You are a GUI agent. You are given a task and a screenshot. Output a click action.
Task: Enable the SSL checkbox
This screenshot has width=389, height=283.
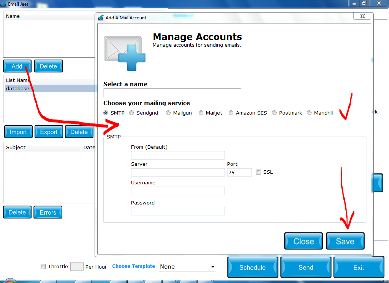pyautogui.click(x=258, y=172)
